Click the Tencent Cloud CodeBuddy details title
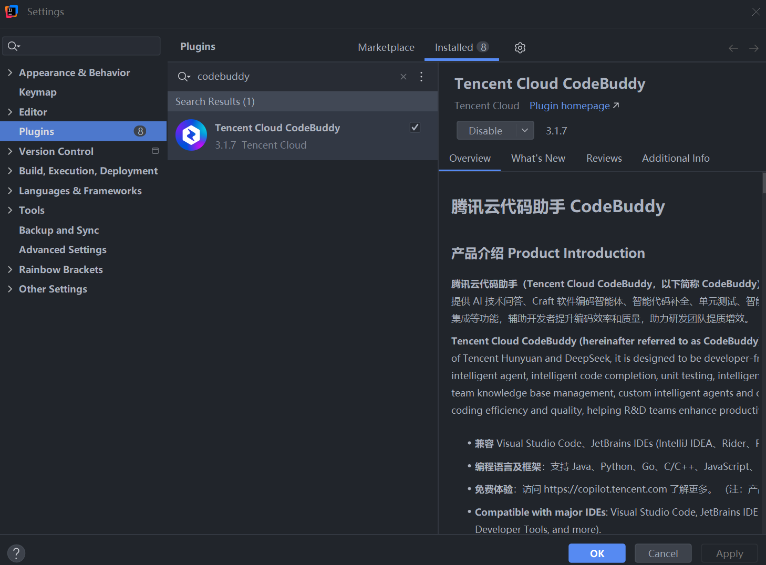Image resolution: width=766 pixels, height=565 pixels. click(550, 84)
